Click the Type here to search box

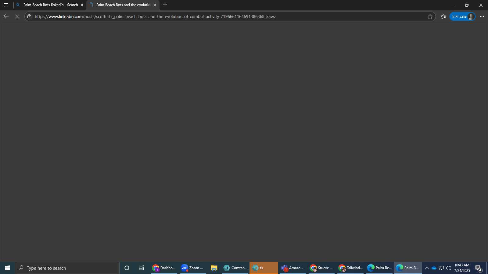click(x=67, y=268)
